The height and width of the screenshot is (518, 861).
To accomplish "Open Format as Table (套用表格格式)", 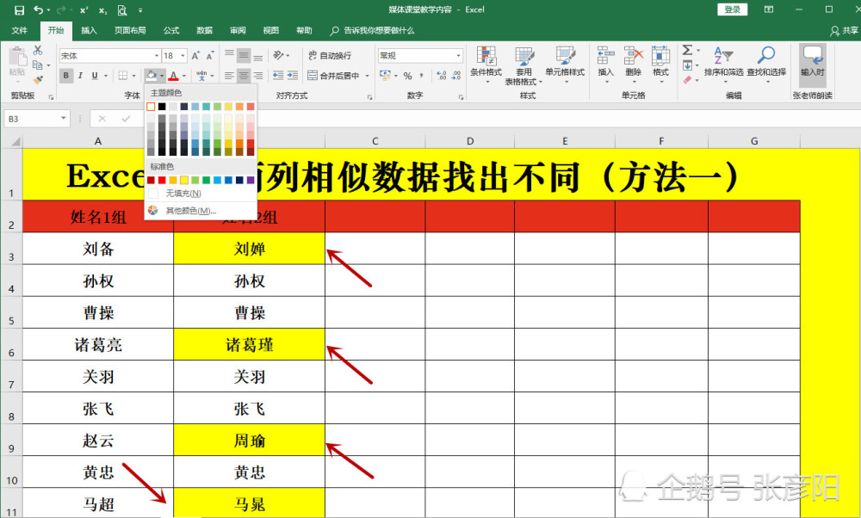I will (523, 66).
